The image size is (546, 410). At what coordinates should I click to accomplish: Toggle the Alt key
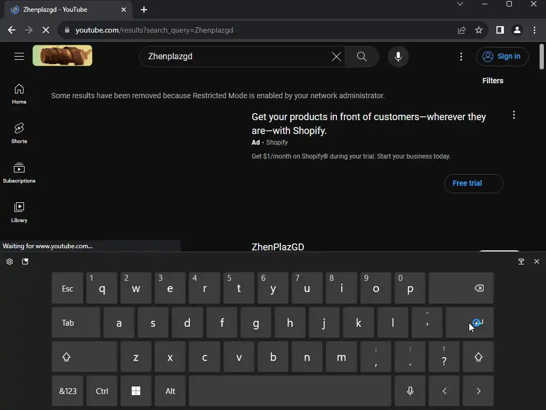coord(170,391)
